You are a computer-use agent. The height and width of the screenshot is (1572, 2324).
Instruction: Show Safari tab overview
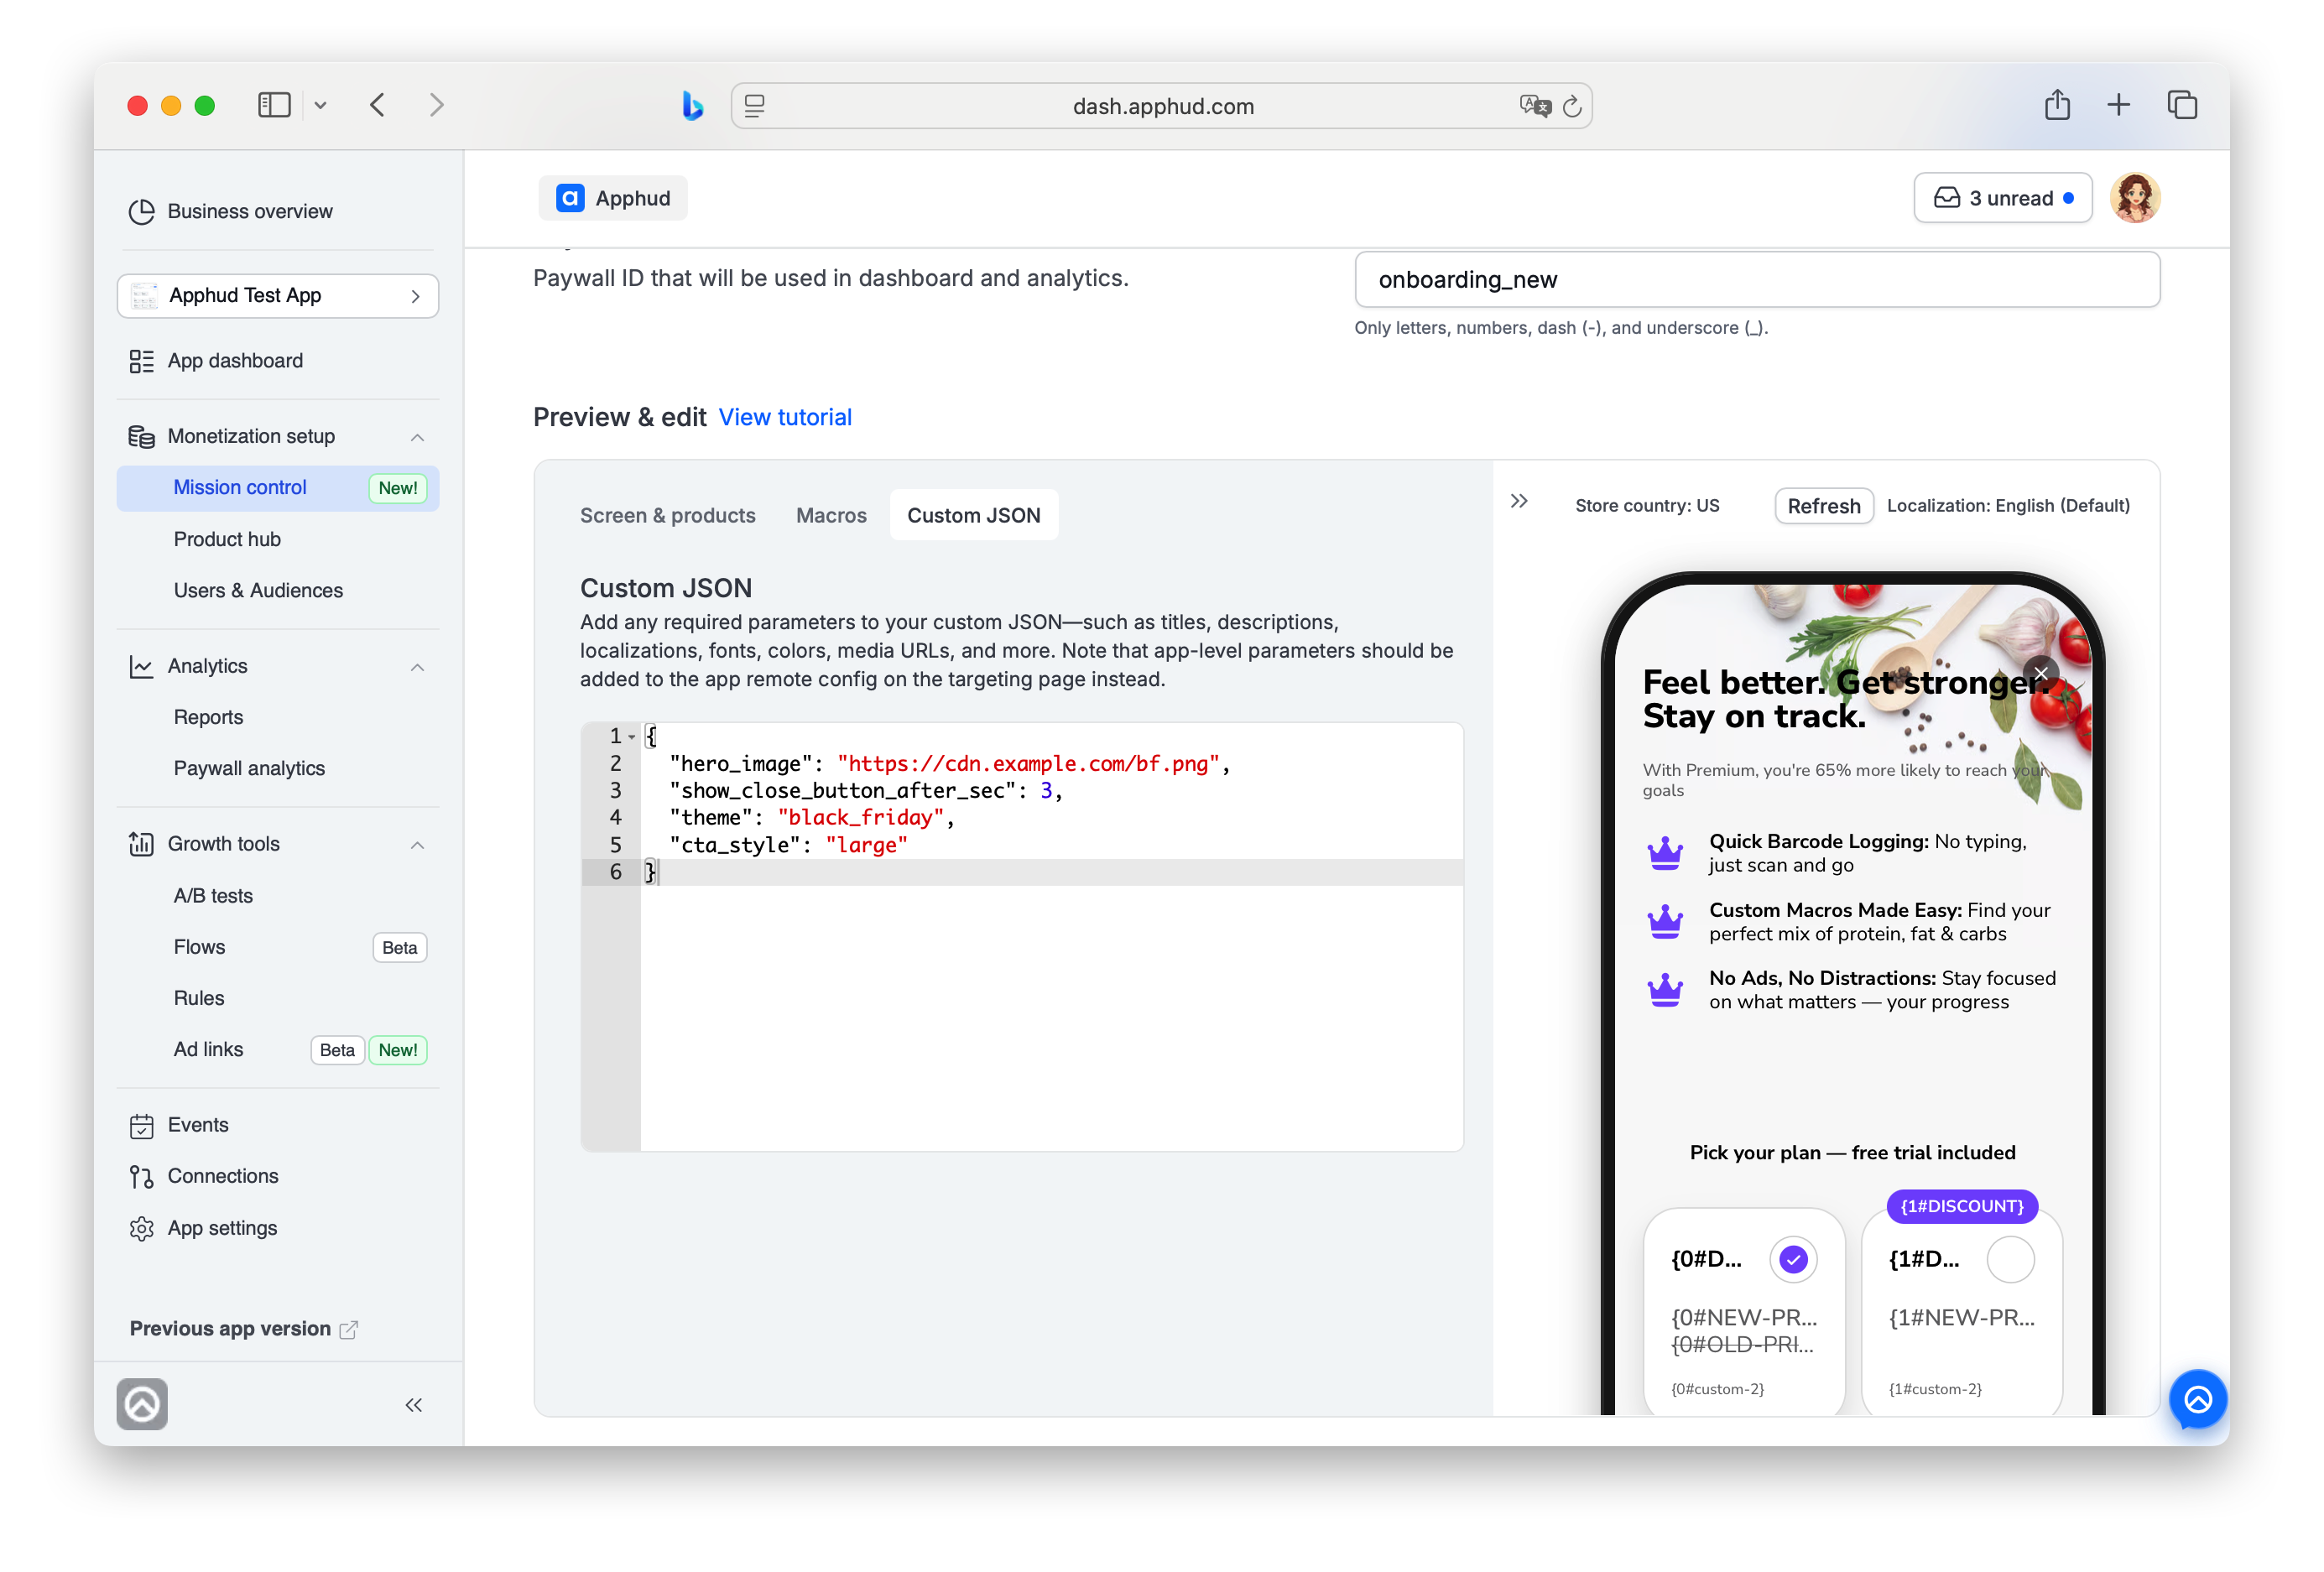pos(2182,105)
